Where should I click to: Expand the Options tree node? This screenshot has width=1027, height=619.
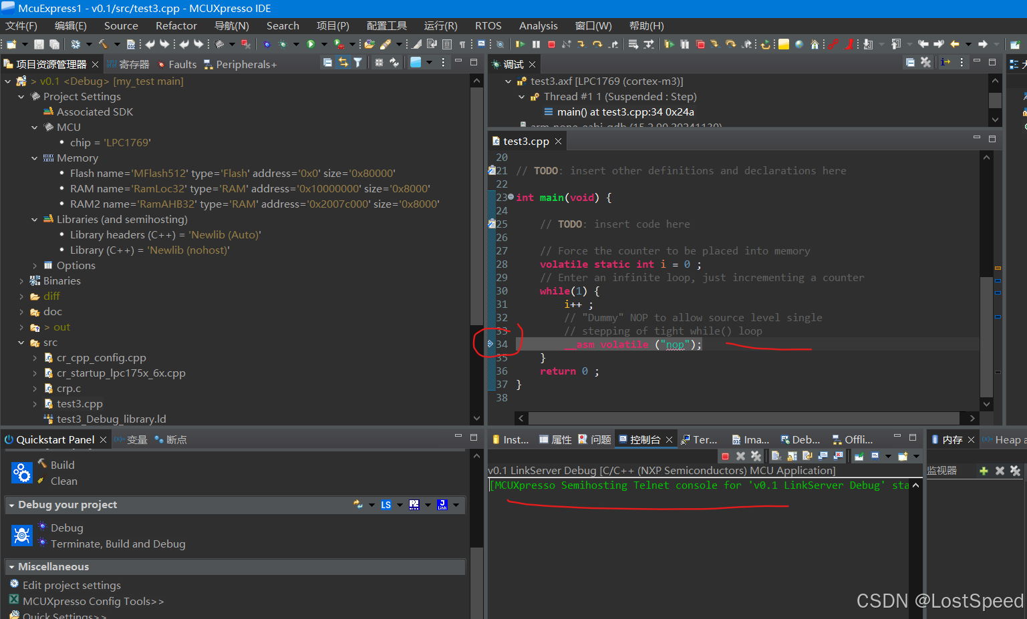[34, 266]
